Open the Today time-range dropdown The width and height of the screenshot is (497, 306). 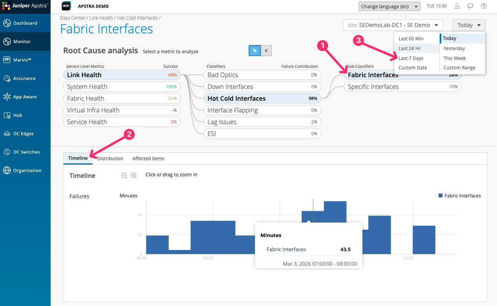pyautogui.click(x=468, y=25)
